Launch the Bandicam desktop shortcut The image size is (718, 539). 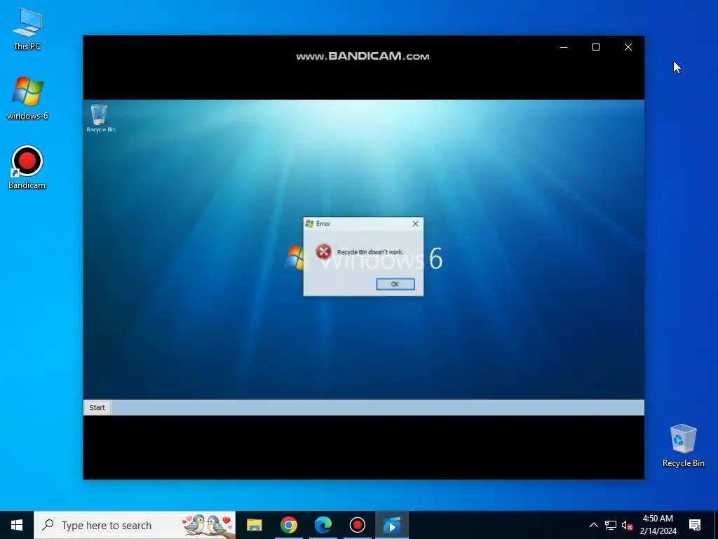27,167
